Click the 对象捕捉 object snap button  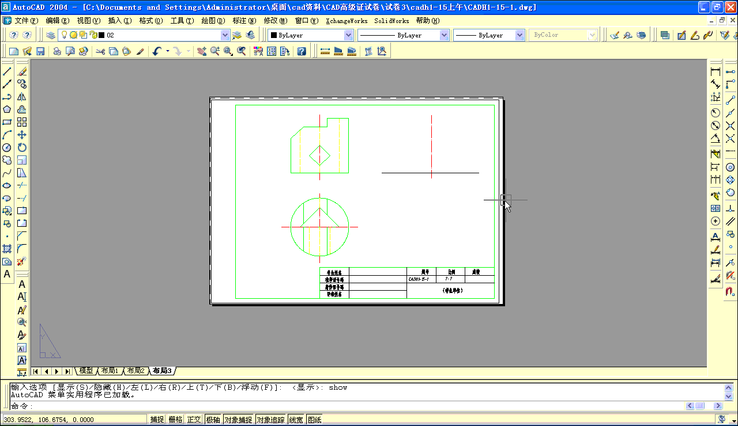click(239, 419)
